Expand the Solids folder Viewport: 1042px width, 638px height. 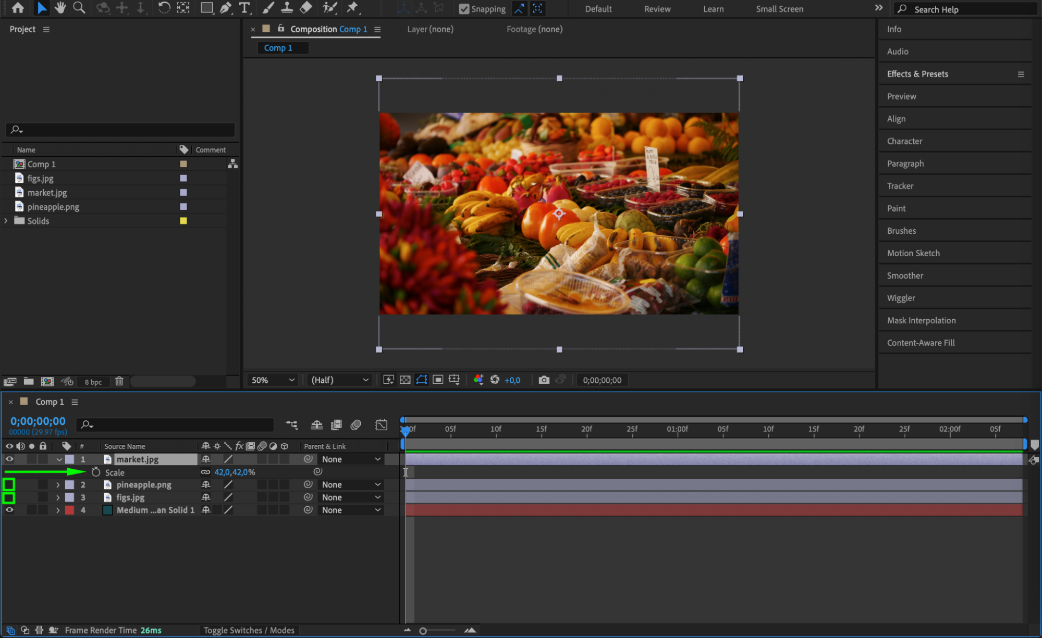tap(6, 221)
